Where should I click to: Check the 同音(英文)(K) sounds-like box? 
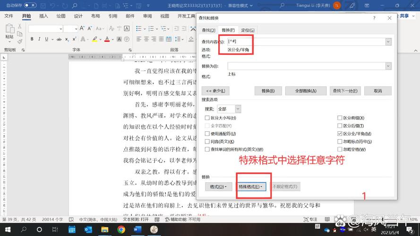click(207, 141)
